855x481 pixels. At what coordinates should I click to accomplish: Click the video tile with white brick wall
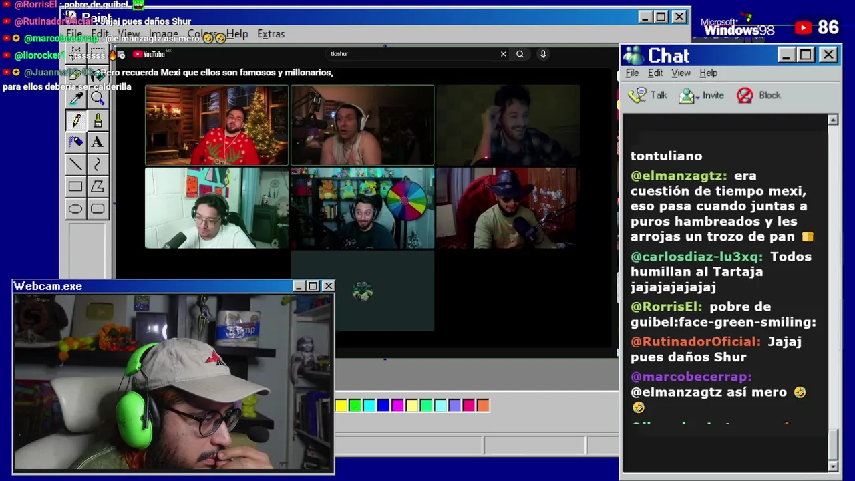coord(216,208)
